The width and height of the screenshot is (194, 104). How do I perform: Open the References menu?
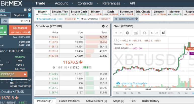tap(111, 3)
